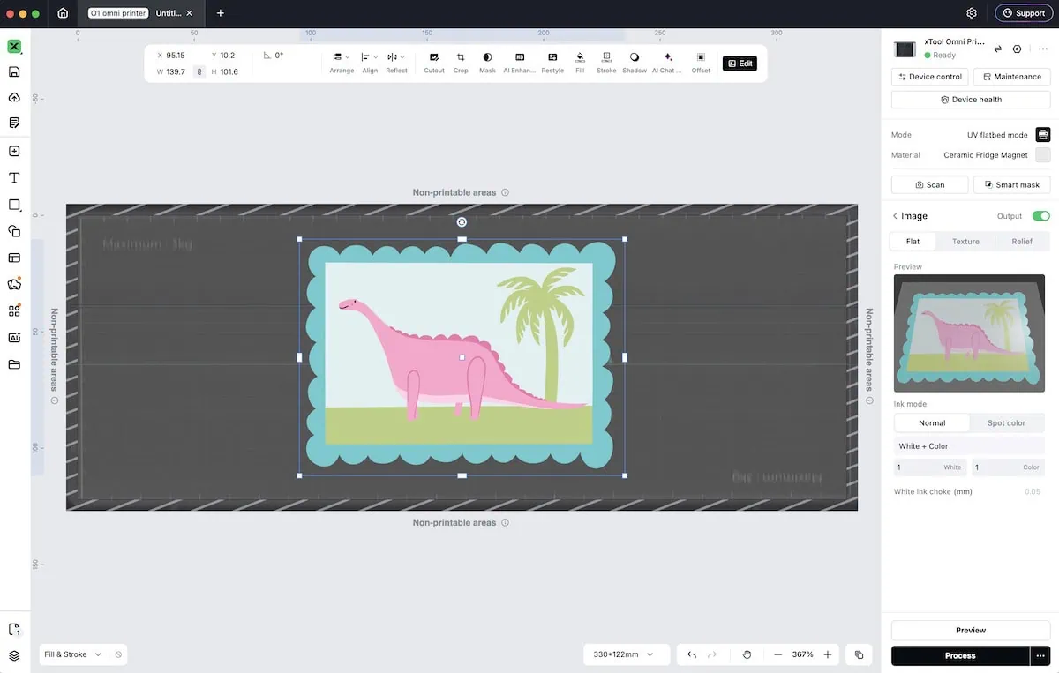Open the device more options menu
Viewport: 1059px width, 673px height.
(1042, 49)
